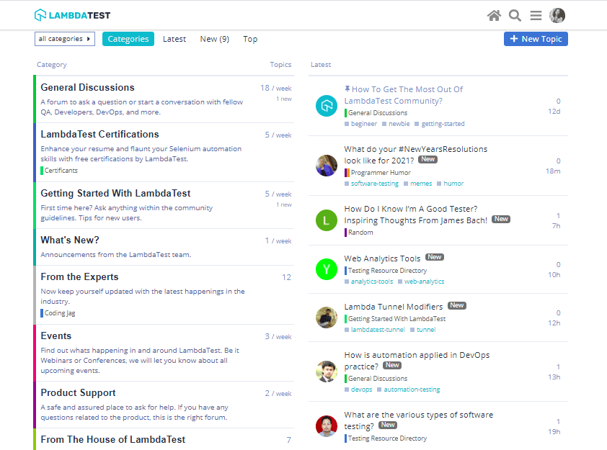Open the hamburger menu icon

[536, 15]
